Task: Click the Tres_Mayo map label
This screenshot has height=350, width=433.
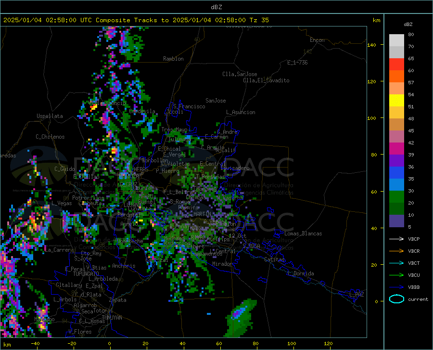Action: point(174,130)
